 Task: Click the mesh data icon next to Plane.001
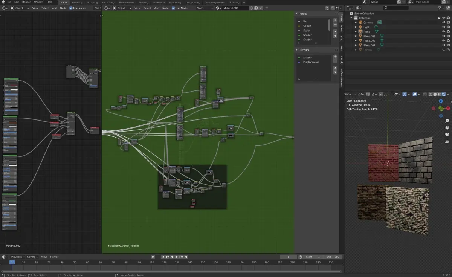(382, 36)
